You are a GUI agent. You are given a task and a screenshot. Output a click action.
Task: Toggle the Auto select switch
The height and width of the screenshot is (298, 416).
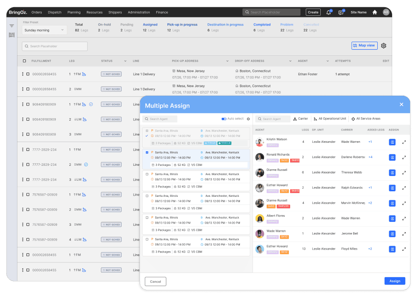coord(224,119)
